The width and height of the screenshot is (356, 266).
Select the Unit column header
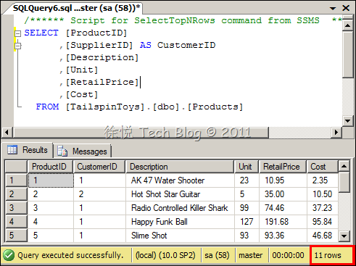247,167
